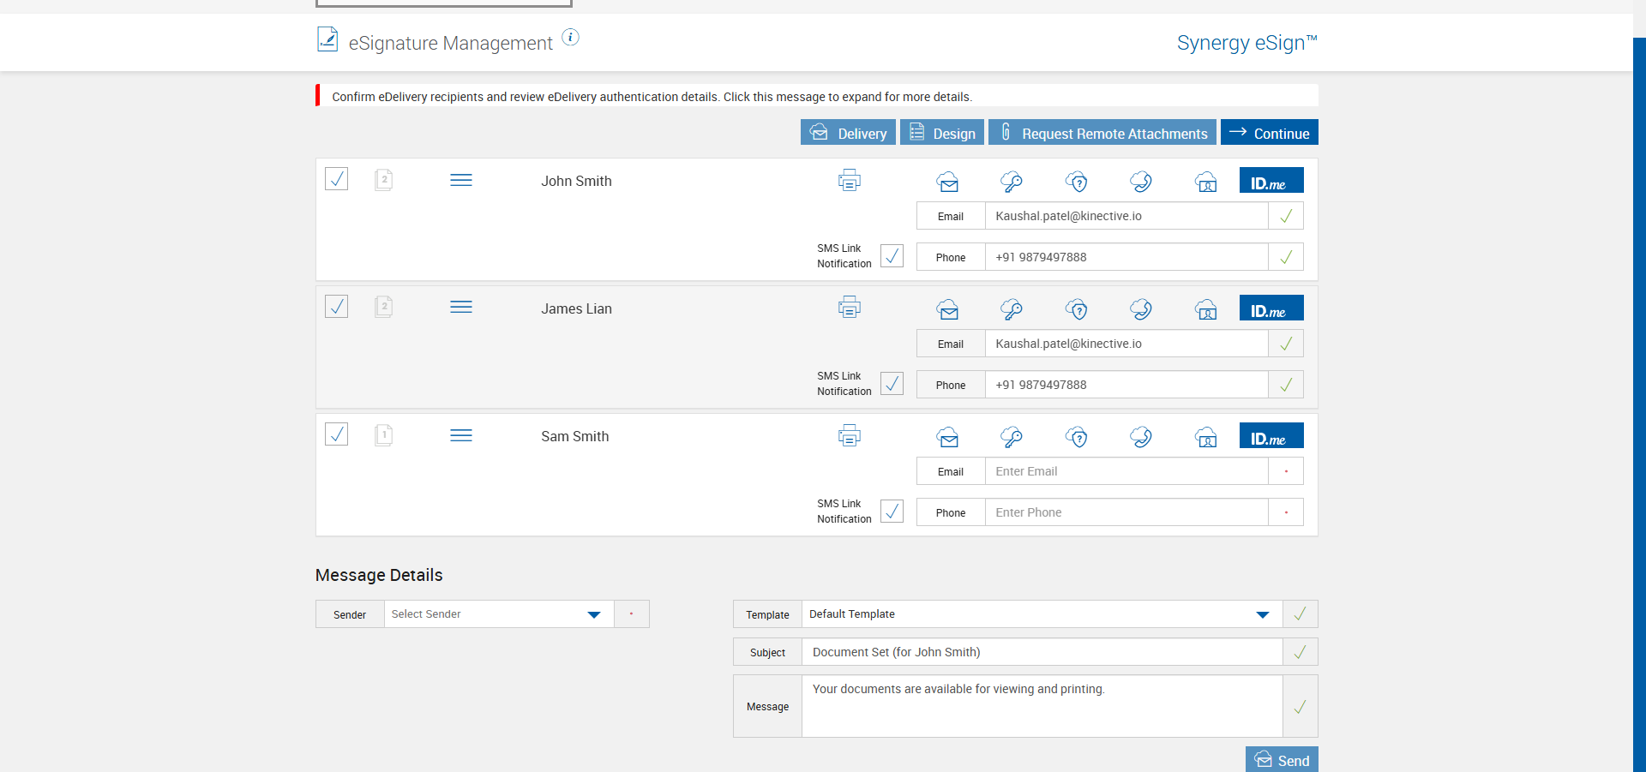Expand the Default Template dropdown
Screen dimensions: 1646x772
(1262, 614)
